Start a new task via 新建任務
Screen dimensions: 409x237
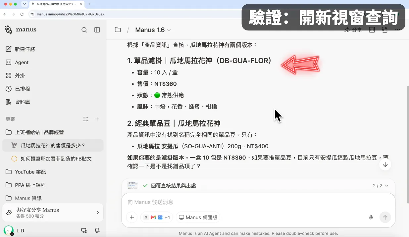[x=53, y=49]
